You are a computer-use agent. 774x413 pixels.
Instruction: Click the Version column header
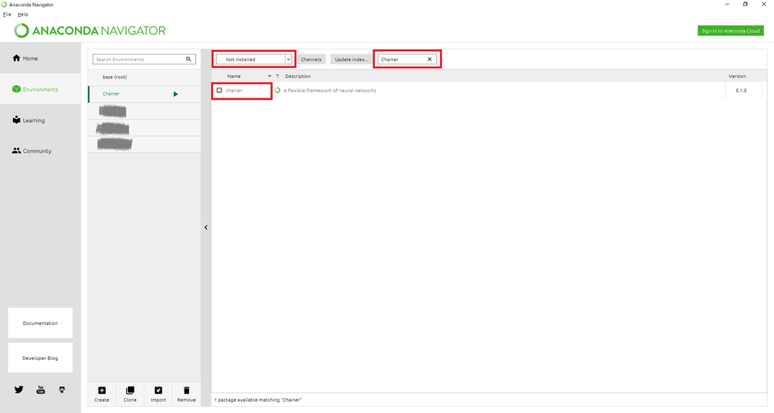[737, 76]
